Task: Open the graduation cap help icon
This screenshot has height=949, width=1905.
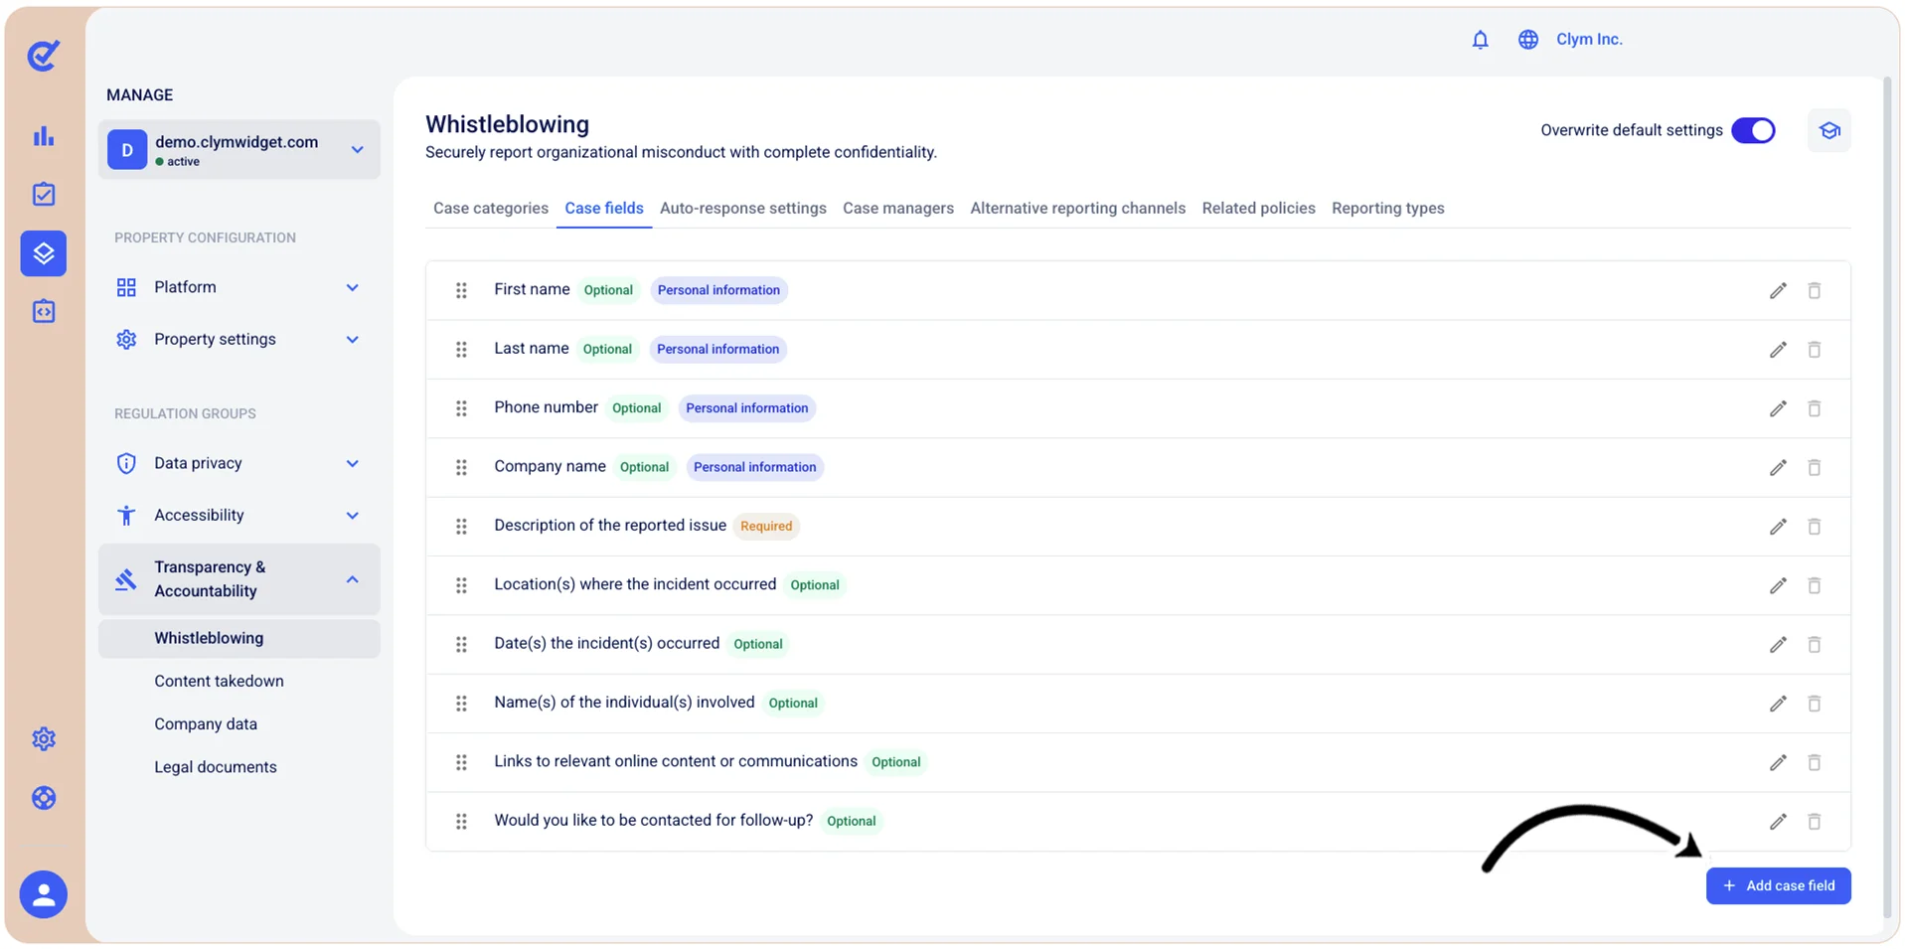Action: (x=1828, y=130)
